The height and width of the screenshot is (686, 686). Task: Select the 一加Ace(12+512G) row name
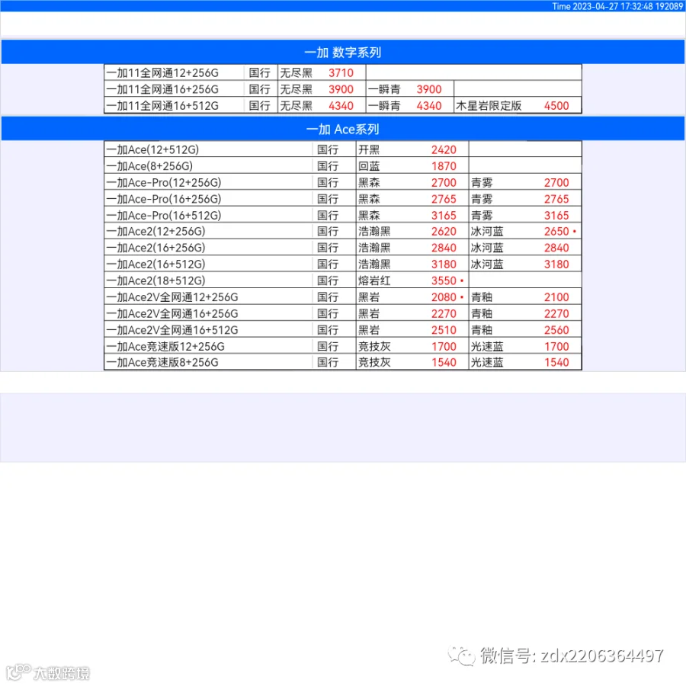[x=152, y=150]
